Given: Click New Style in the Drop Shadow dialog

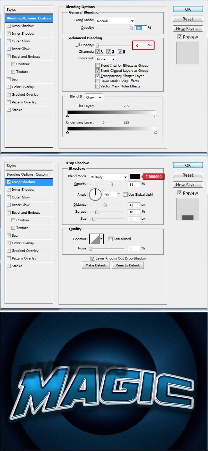Looking at the screenshot, I should (x=188, y=185).
